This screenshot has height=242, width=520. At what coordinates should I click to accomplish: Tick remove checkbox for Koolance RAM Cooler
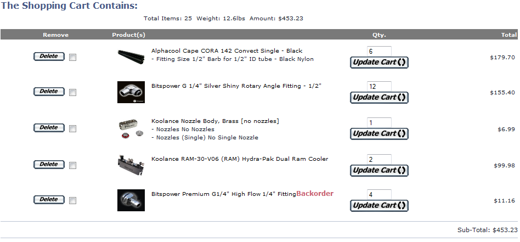click(x=72, y=165)
